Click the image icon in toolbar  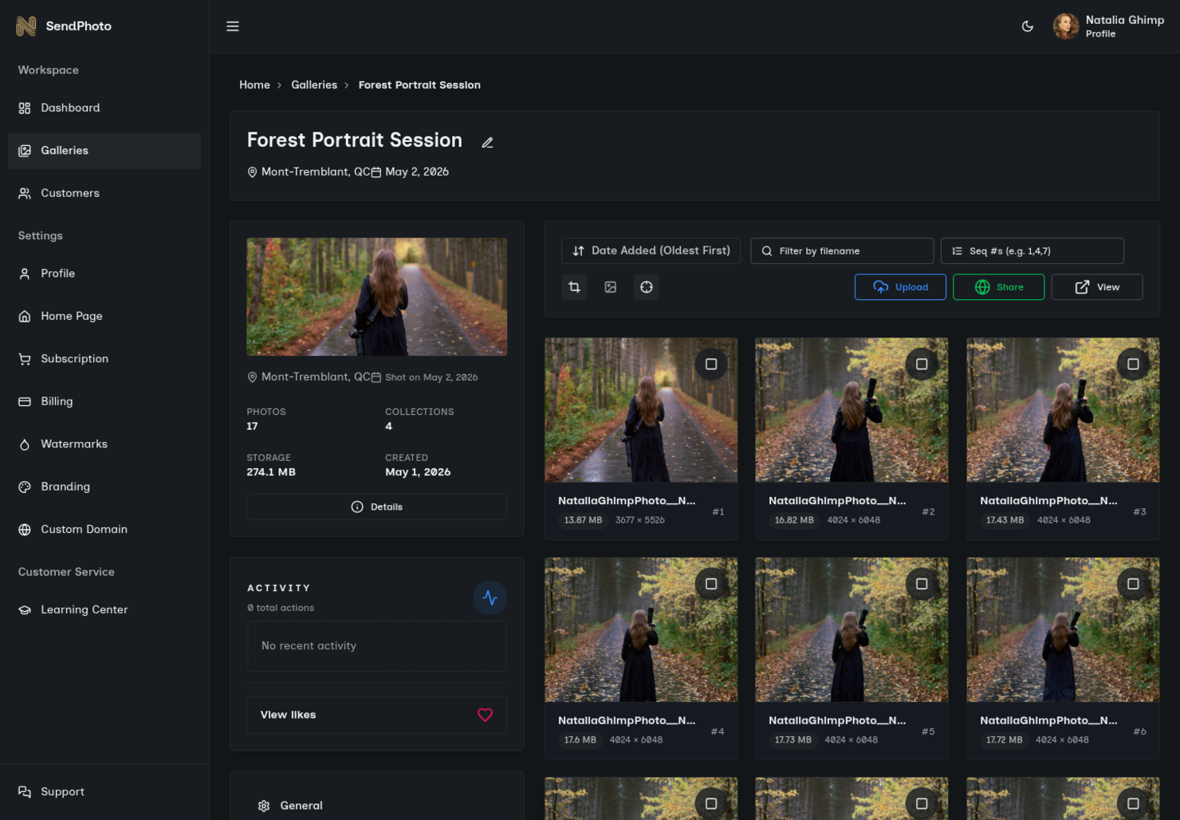(x=611, y=287)
